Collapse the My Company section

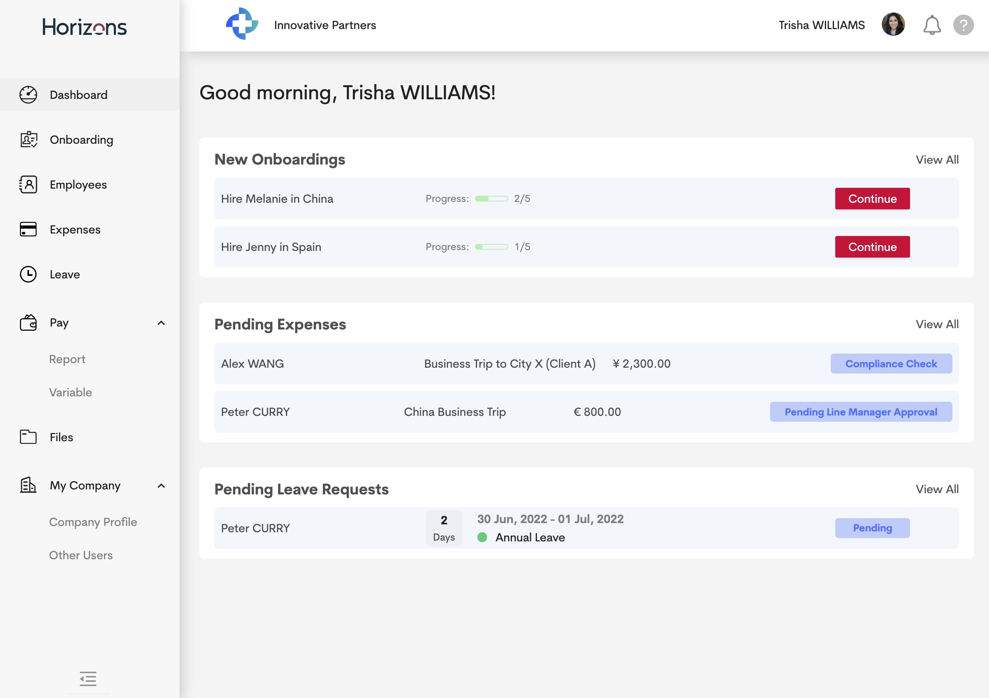pos(162,485)
